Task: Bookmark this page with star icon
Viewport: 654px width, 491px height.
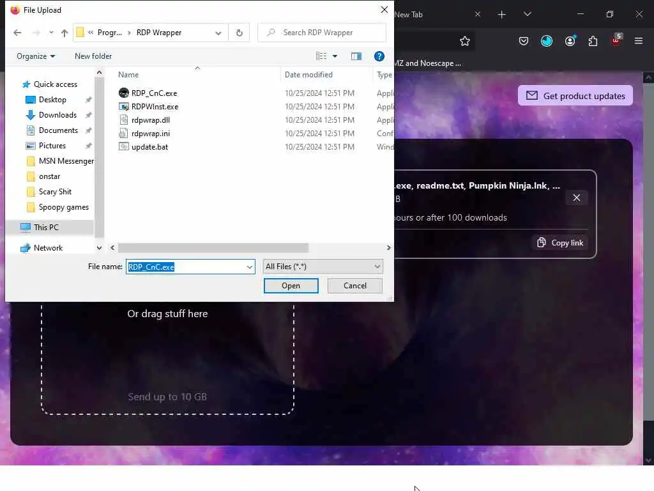Action: (x=465, y=41)
